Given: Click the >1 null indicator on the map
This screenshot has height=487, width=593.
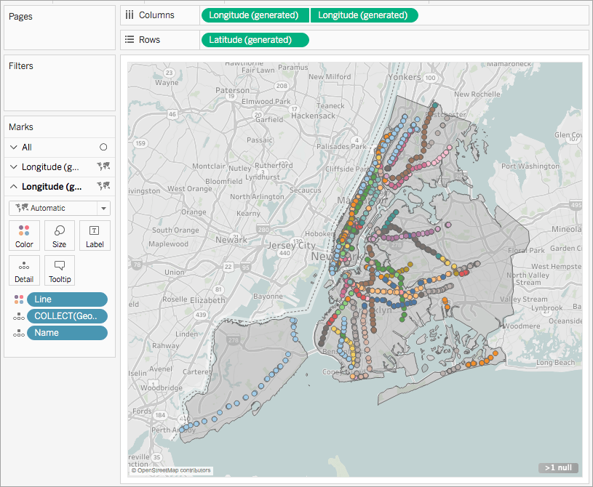Looking at the screenshot, I should pos(559,469).
